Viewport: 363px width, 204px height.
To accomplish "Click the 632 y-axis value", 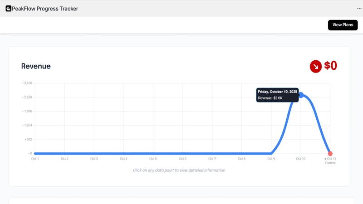I will pyautogui.click(x=29, y=140).
